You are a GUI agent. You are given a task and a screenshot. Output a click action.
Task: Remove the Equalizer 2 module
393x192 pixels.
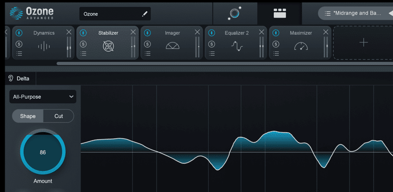click(x=262, y=32)
